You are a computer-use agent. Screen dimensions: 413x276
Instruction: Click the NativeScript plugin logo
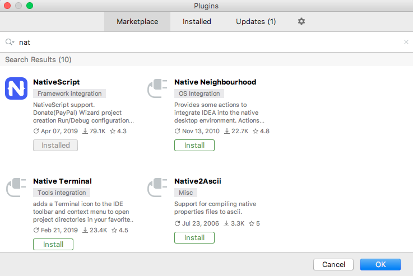pyautogui.click(x=16, y=88)
